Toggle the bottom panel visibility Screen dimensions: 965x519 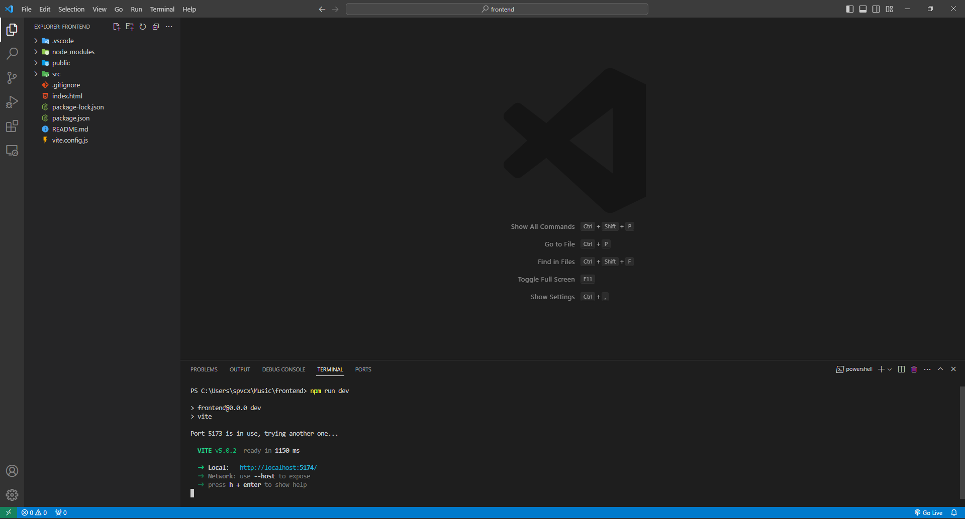(863, 9)
